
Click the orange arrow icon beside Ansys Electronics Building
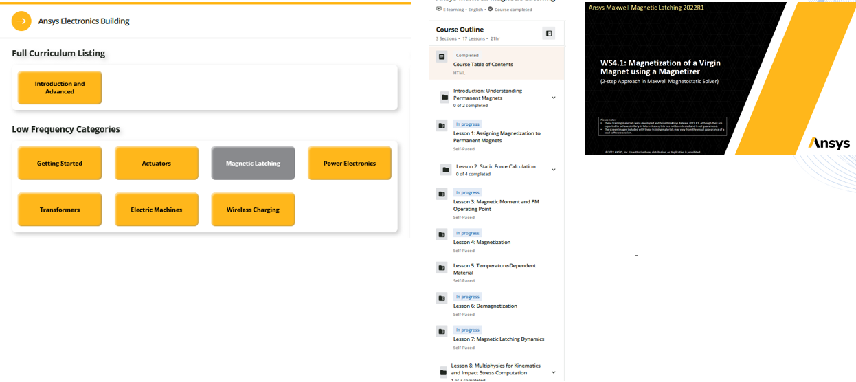coord(21,21)
